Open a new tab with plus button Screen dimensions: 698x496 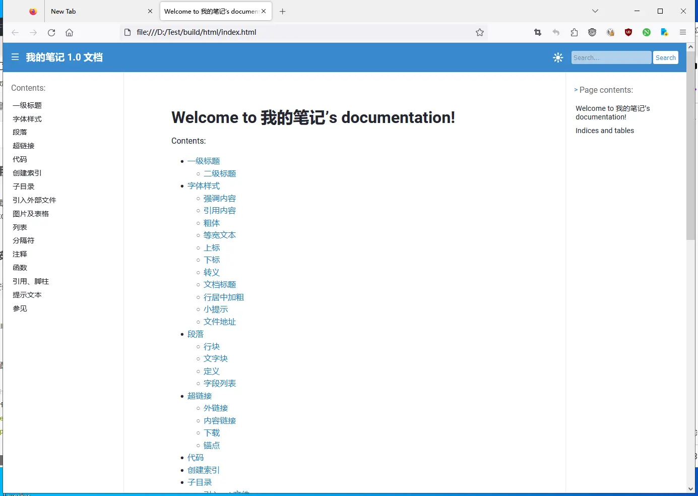[283, 11]
